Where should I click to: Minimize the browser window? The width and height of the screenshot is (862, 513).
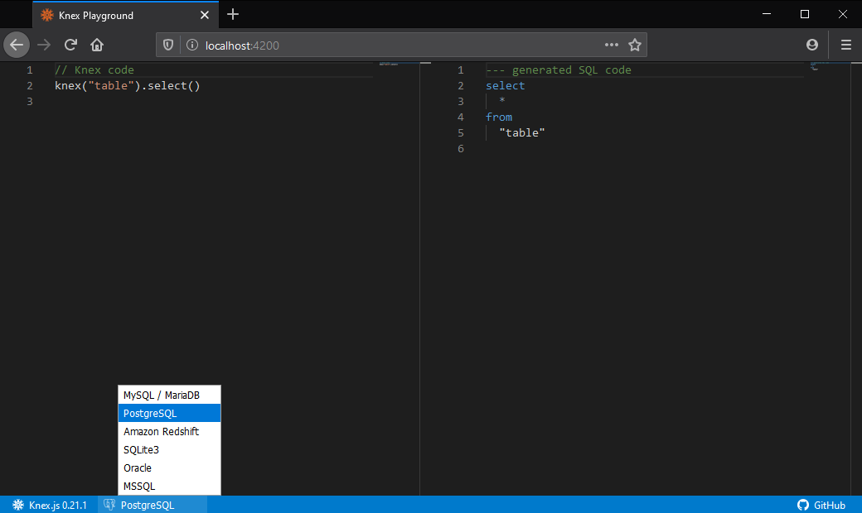coord(767,14)
